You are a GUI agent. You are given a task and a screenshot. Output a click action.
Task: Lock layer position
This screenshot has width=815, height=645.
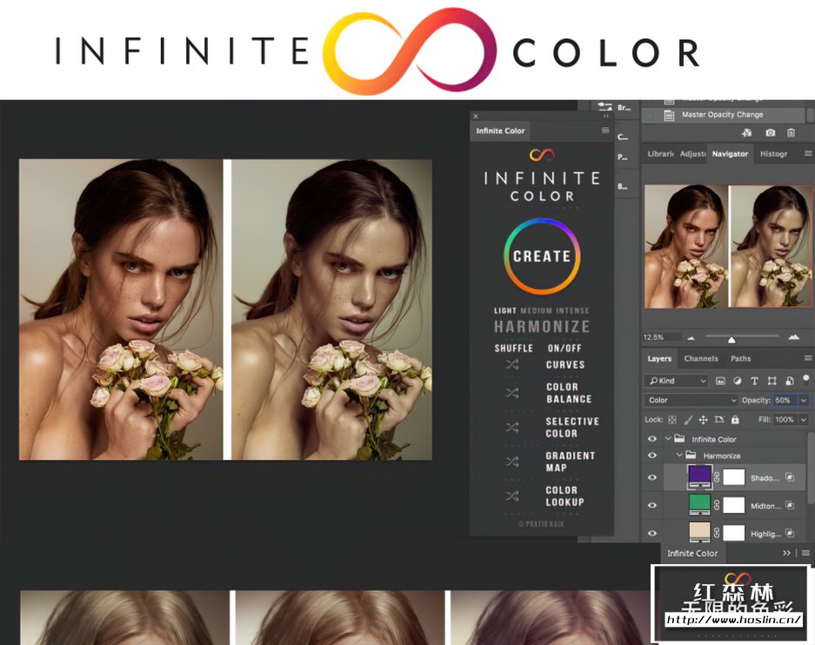pos(704,420)
